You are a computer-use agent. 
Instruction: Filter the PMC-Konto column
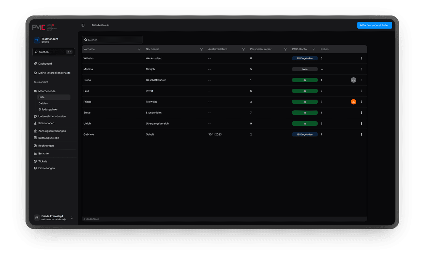pos(314,49)
